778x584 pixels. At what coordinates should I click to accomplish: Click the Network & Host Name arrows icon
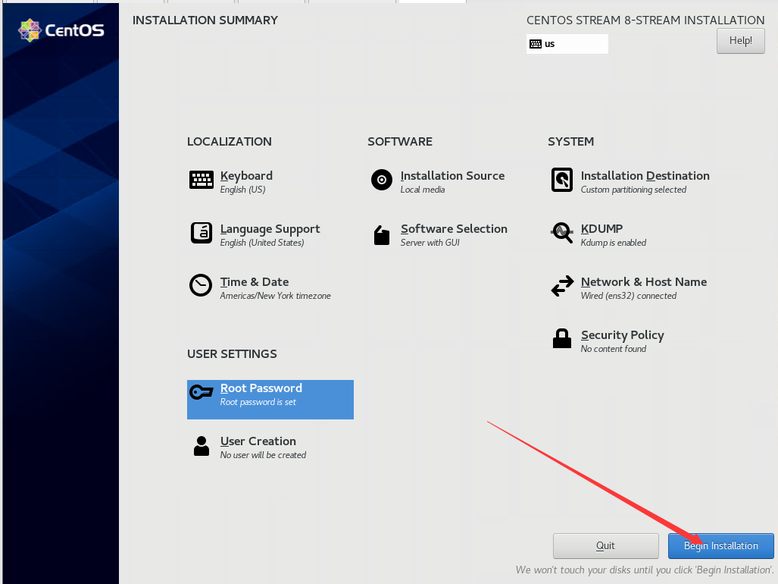[562, 286]
